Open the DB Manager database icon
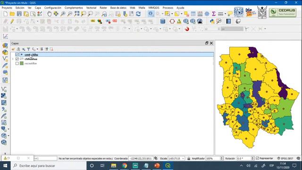 click(162, 21)
